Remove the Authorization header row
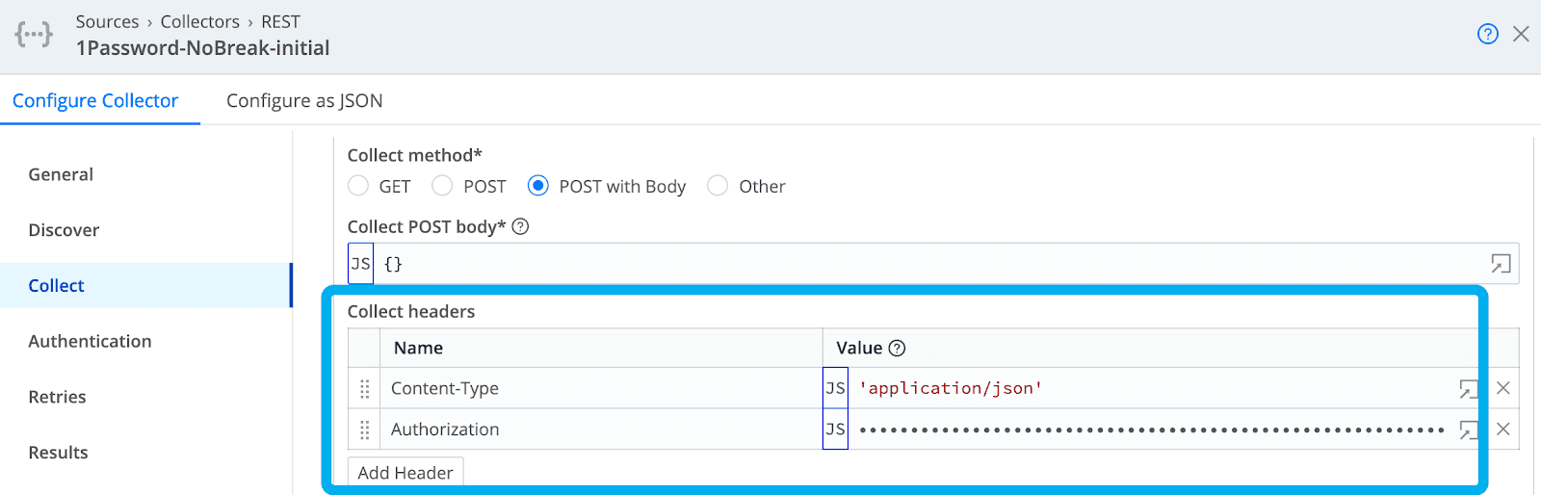The image size is (1541, 495). 1502,429
